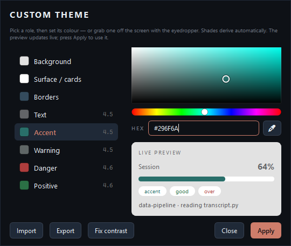Click the Text contrast value 4.5

[x=108, y=114]
